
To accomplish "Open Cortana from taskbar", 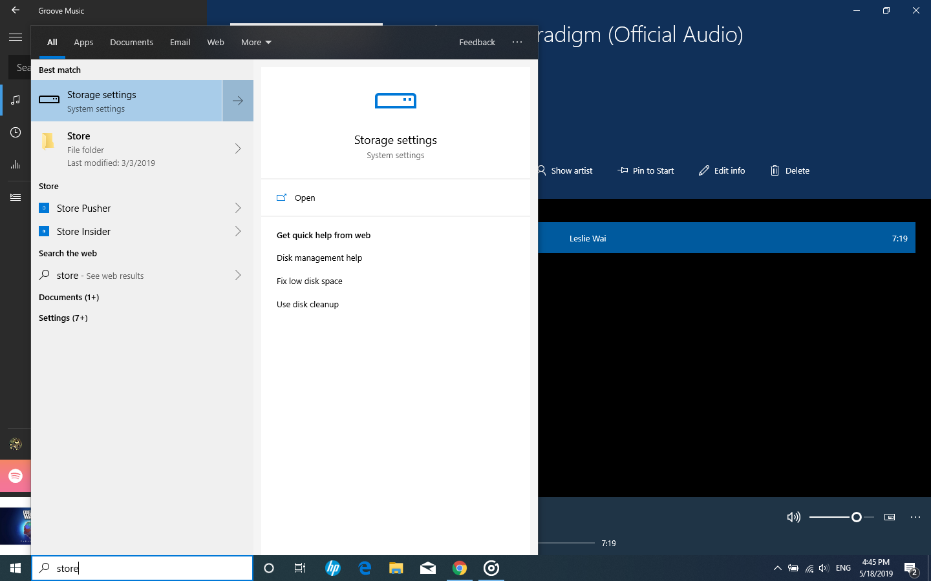I will tap(269, 568).
